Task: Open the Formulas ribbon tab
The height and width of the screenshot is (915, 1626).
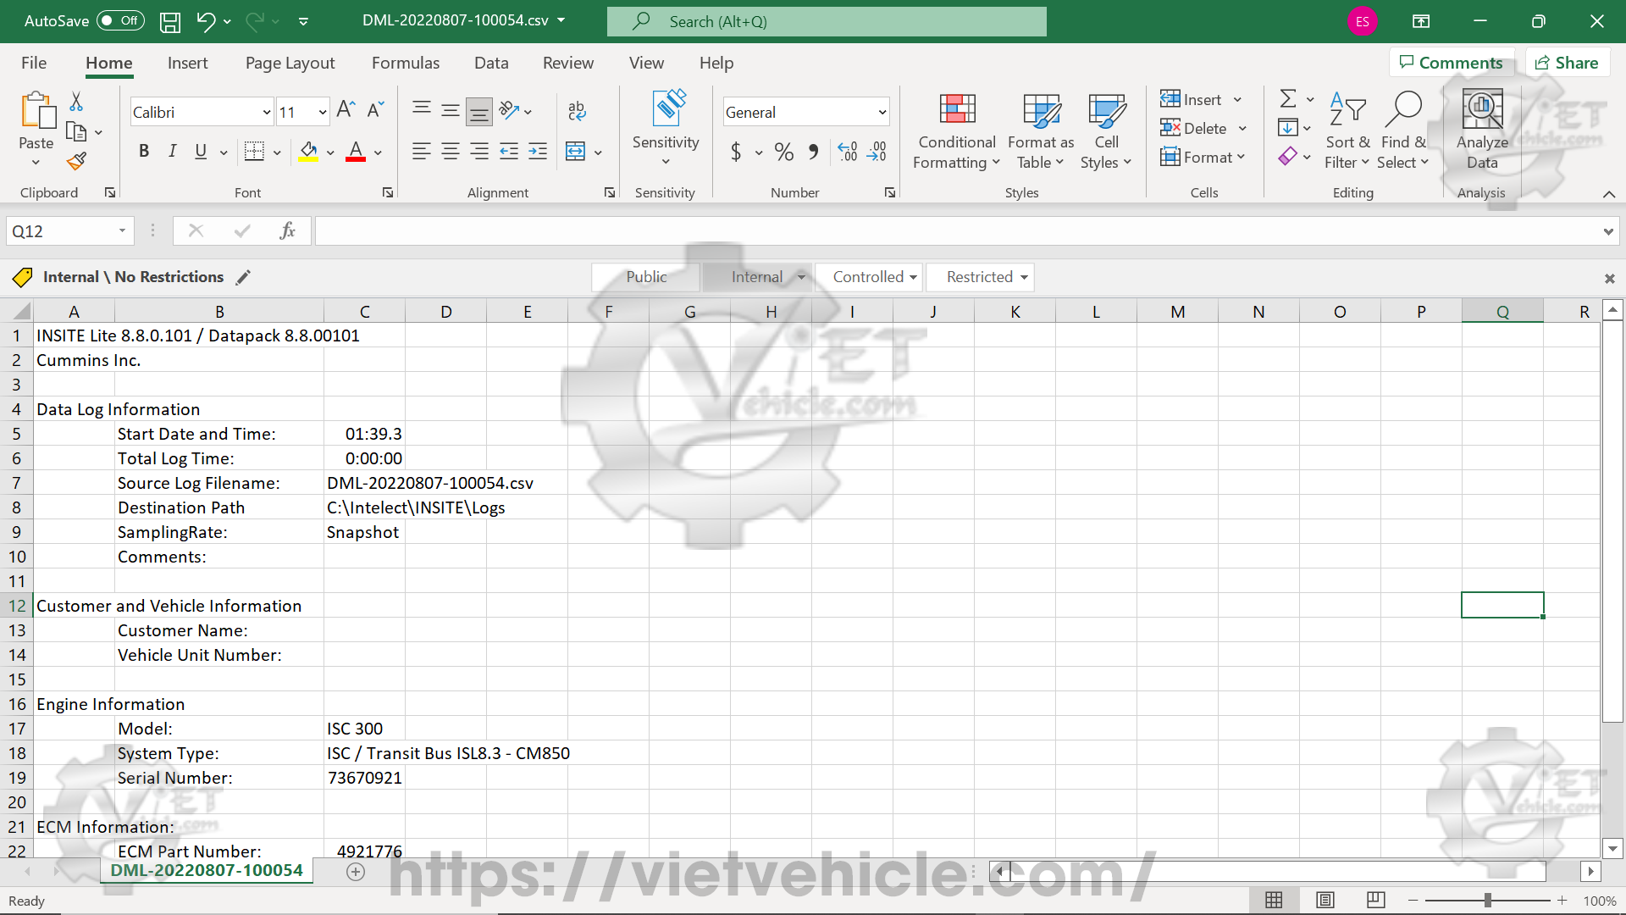Action: pos(406,63)
